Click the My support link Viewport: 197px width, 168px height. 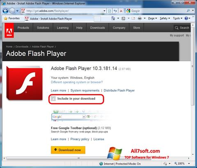pos(177,36)
